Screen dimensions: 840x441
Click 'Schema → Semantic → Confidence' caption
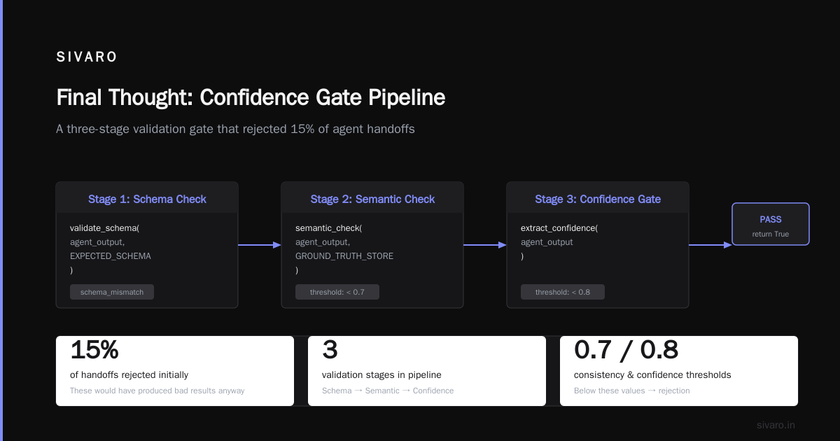388,391
